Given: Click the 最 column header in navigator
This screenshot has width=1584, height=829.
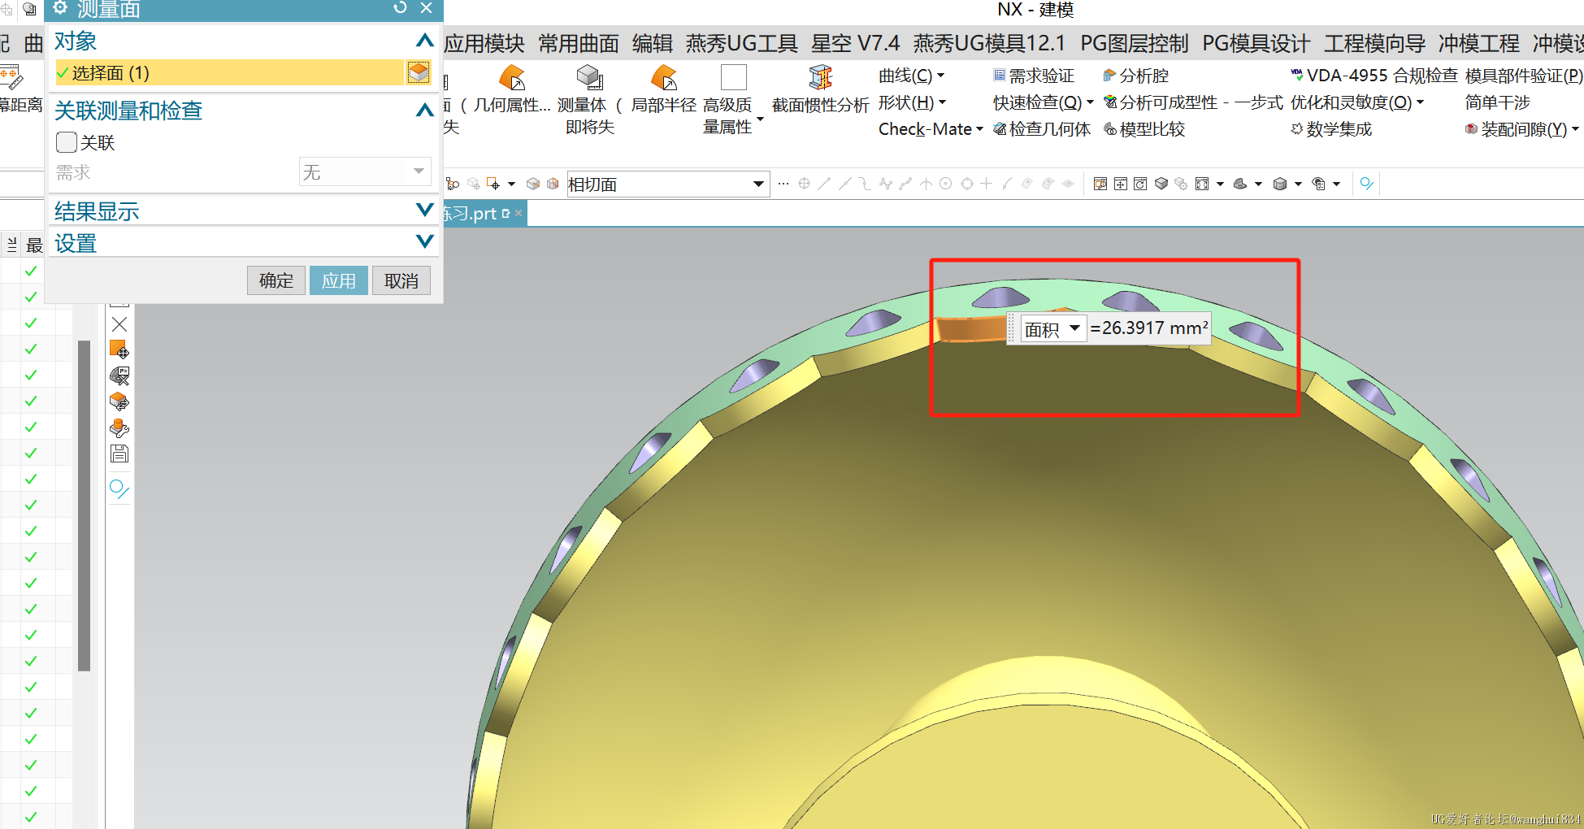Looking at the screenshot, I should (x=34, y=245).
